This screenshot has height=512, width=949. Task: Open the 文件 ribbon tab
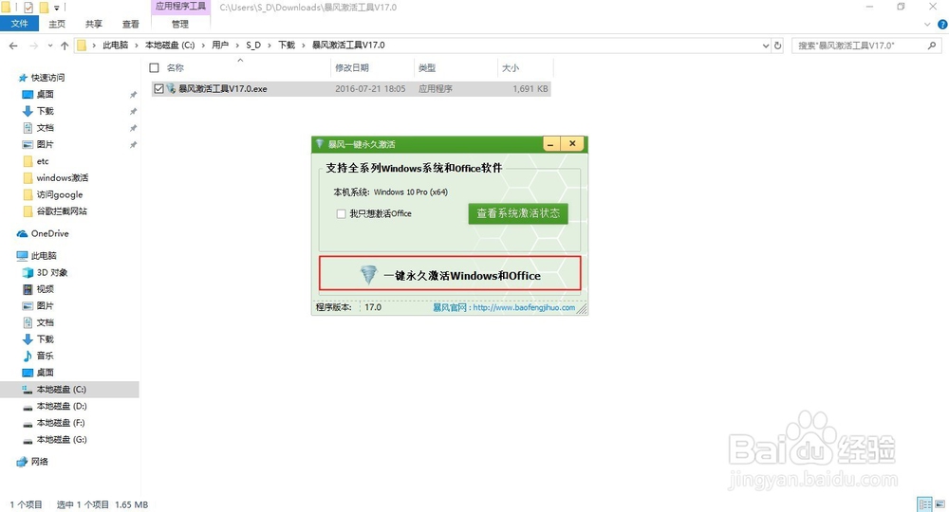coord(19,24)
